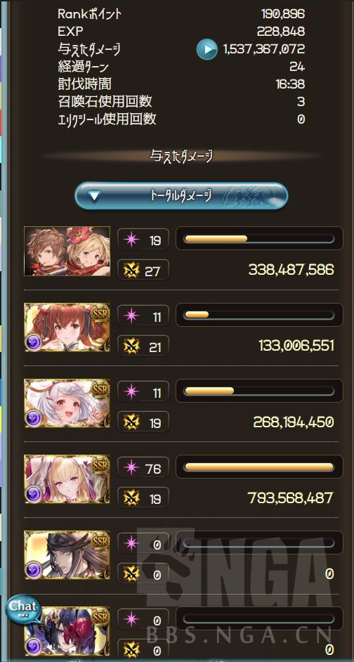This screenshot has height=662, width=354.
Task: Select the dark long-haired SSR character portrait
Action: point(67,555)
